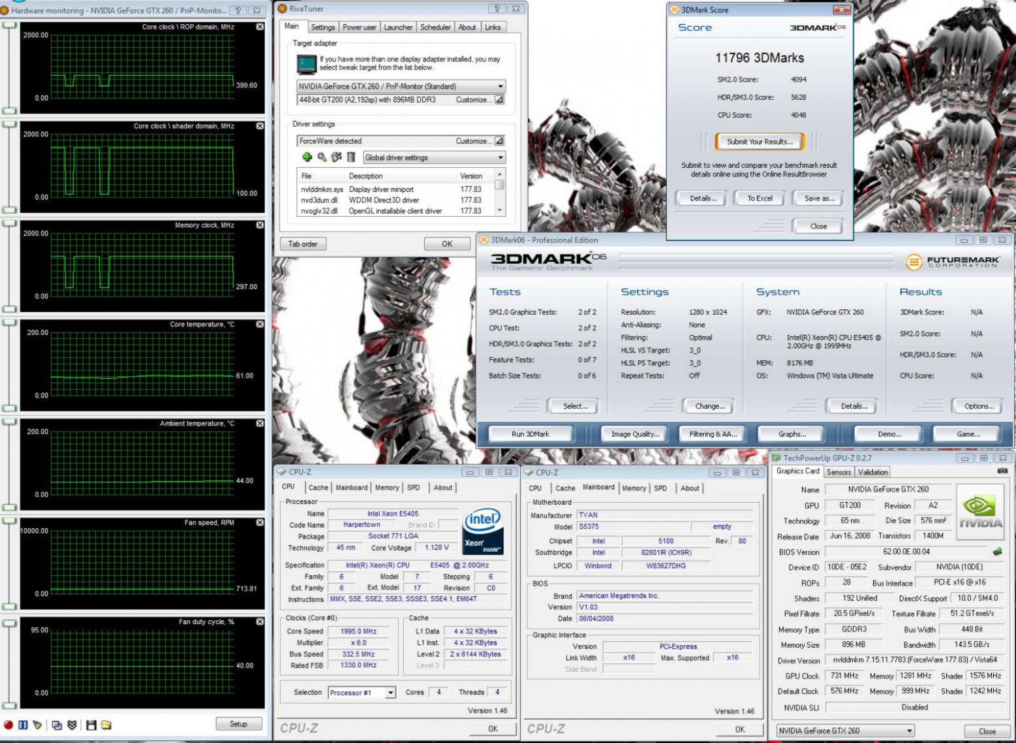
Task: Click the camera screenshot icon in GPU-Z
Action: click(x=1002, y=471)
